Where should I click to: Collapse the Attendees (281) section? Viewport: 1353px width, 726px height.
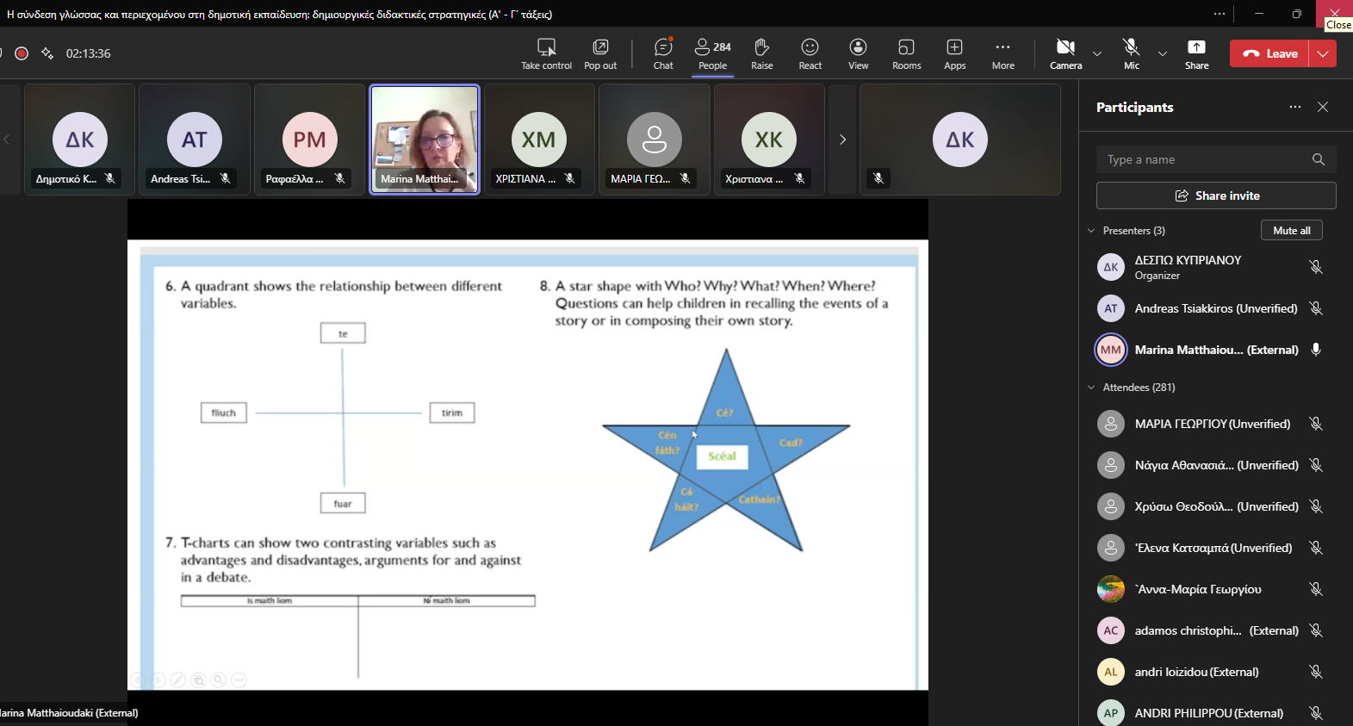pos(1091,388)
